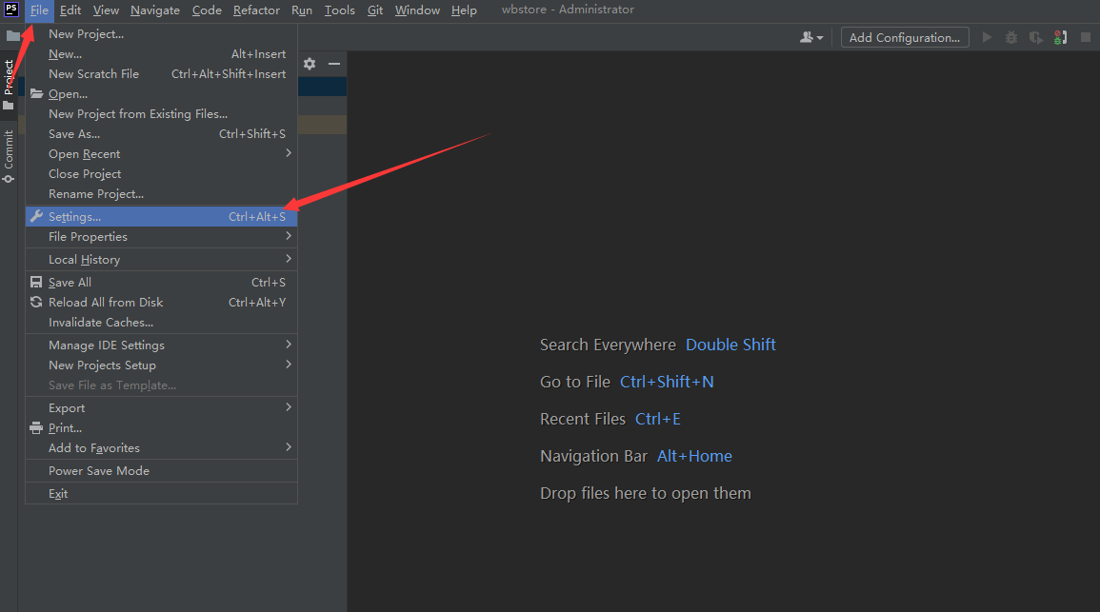Image resolution: width=1100 pixels, height=612 pixels.
Task: Open Project tool window gear options
Action: pyautogui.click(x=310, y=64)
